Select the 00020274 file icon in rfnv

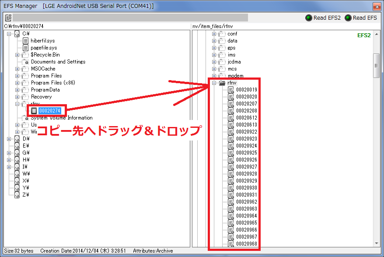[34, 110]
